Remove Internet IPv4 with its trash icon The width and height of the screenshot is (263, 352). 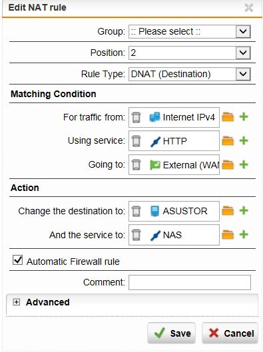(136, 117)
